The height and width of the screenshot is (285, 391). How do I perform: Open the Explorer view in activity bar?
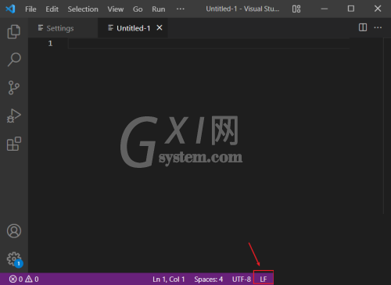[x=14, y=32]
